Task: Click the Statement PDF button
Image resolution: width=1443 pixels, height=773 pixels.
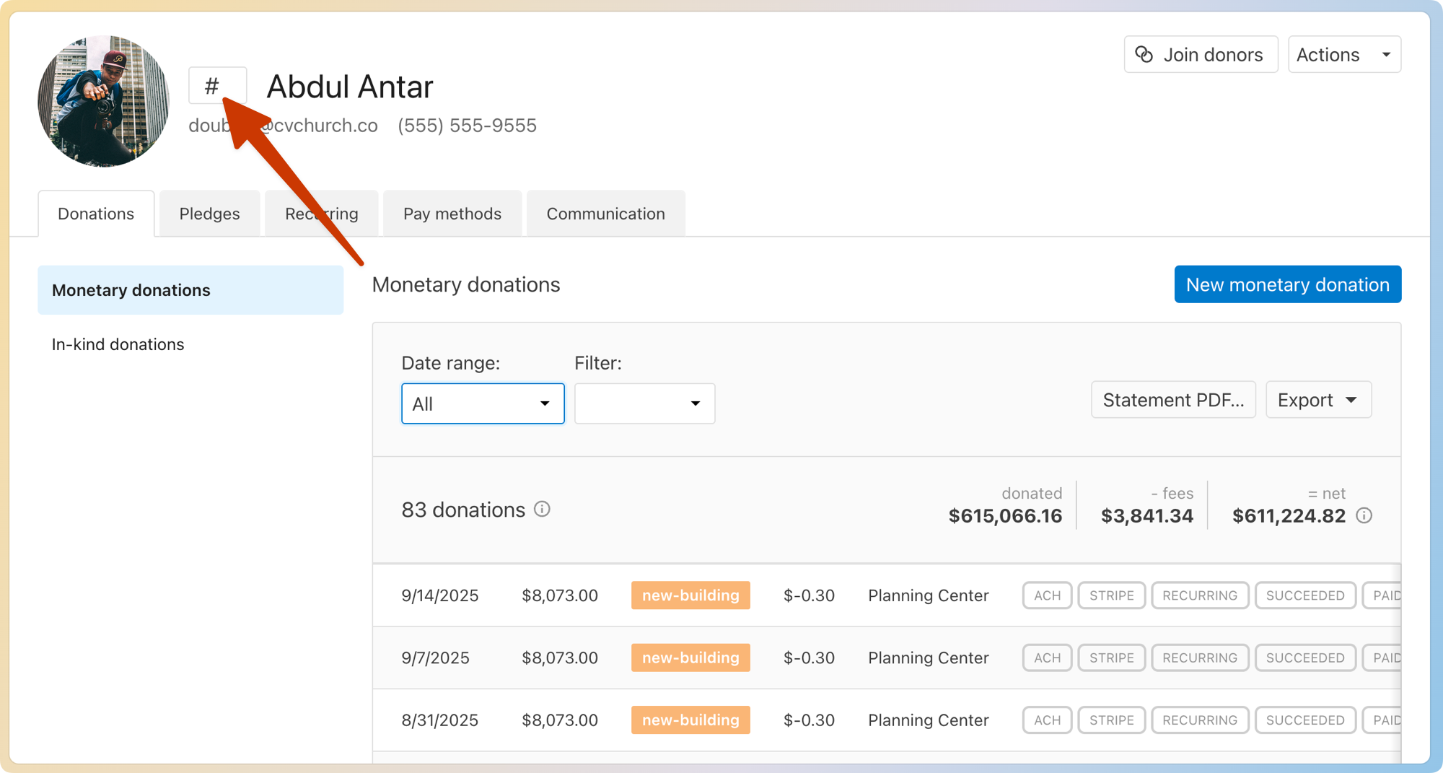Action: coord(1173,400)
